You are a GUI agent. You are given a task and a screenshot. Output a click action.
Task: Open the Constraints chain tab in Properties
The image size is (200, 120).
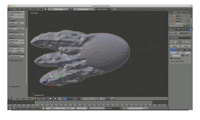point(188,29)
